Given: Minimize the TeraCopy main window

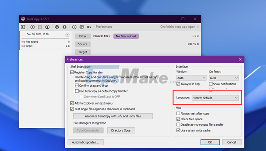Looking at the screenshot, I should click(x=171, y=19).
